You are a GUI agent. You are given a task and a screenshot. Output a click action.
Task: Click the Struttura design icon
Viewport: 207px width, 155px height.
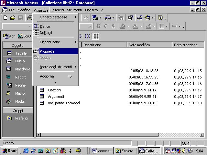[25, 36]
